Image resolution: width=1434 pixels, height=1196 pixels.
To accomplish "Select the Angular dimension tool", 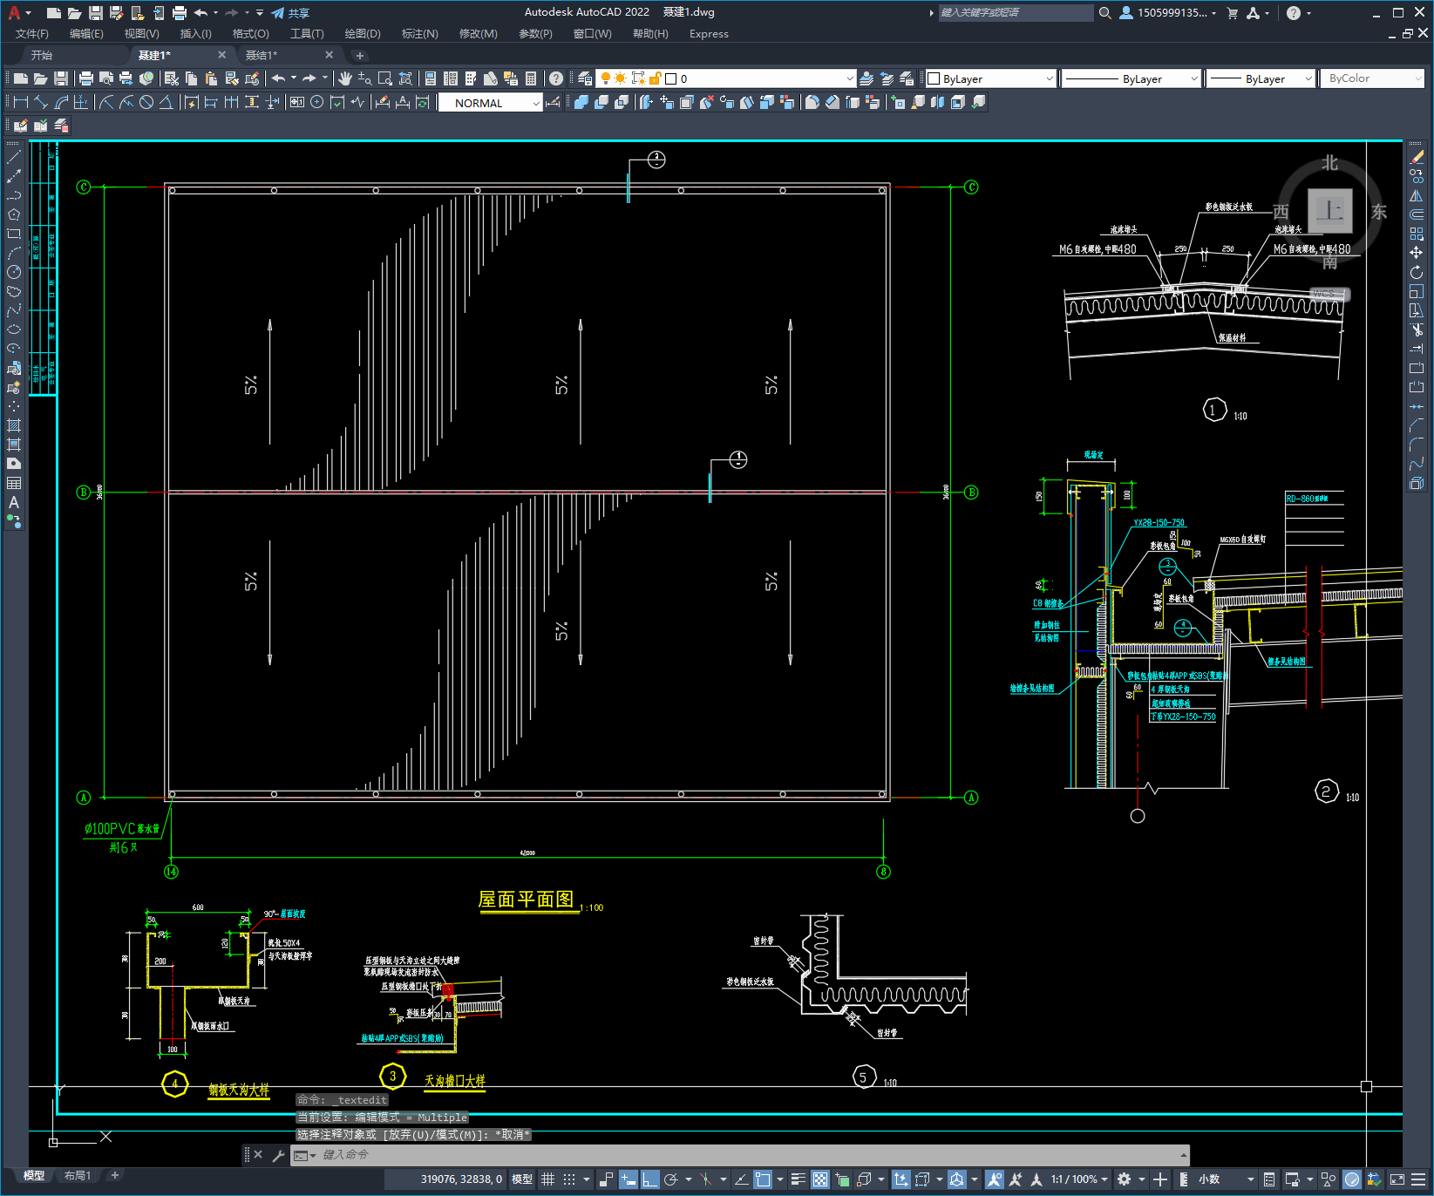I will [x=166, y=102].
